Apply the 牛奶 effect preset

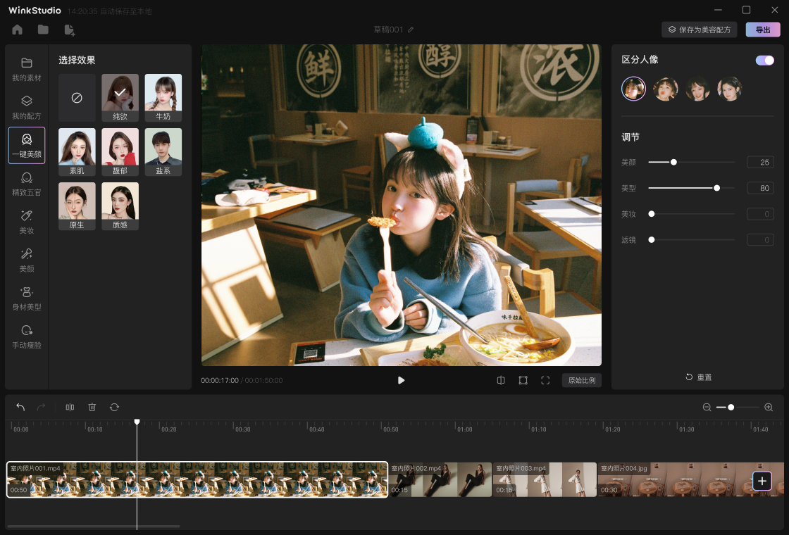point(163,97)
